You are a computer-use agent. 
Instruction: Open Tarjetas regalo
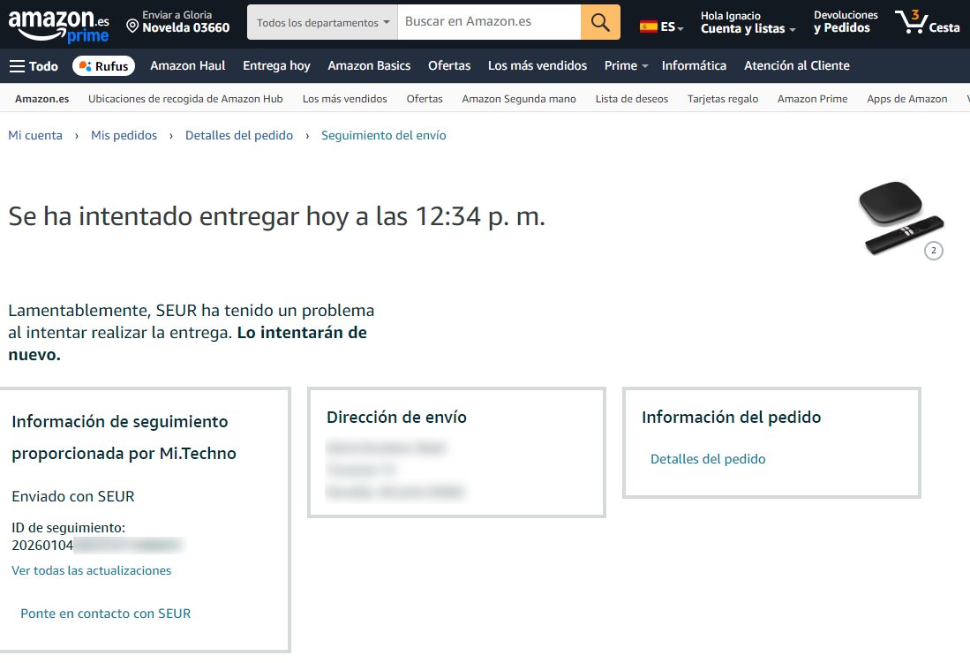point(723,99)
